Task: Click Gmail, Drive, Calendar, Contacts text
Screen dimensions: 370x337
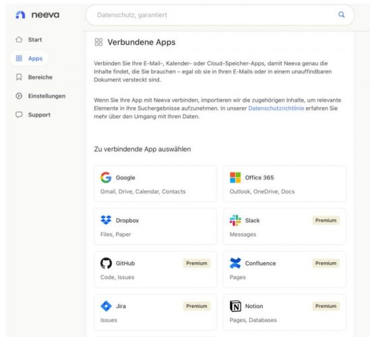Action: point(143,191)
